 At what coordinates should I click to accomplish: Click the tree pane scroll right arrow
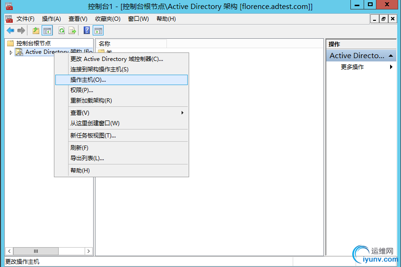88,251
